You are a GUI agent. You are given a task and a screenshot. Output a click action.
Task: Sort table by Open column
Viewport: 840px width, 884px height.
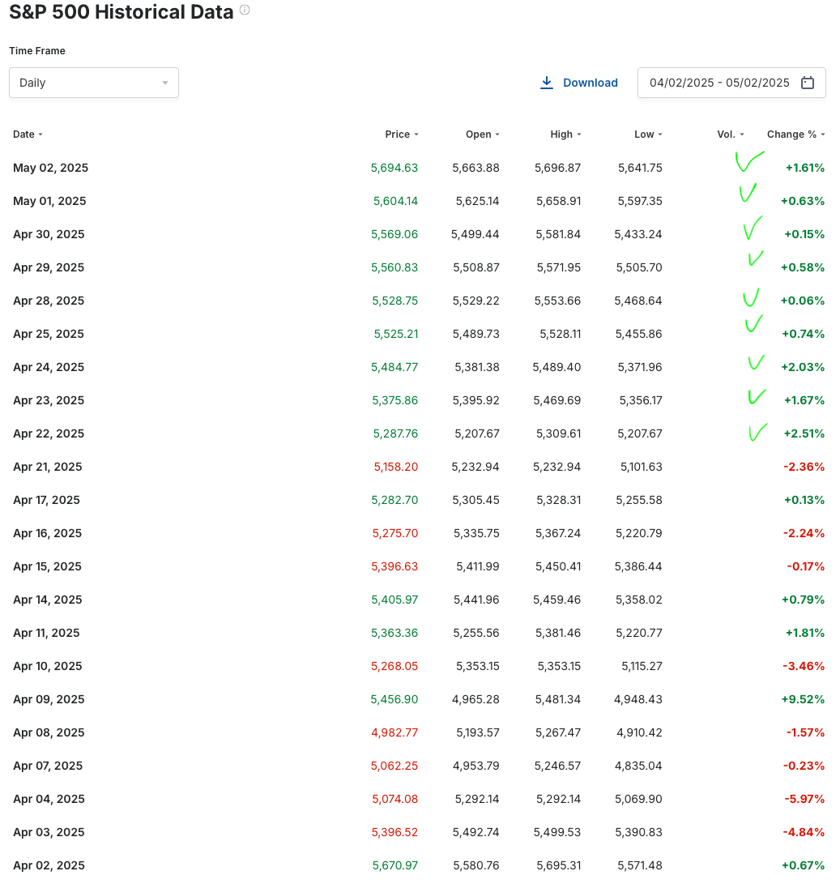(482, 135)
